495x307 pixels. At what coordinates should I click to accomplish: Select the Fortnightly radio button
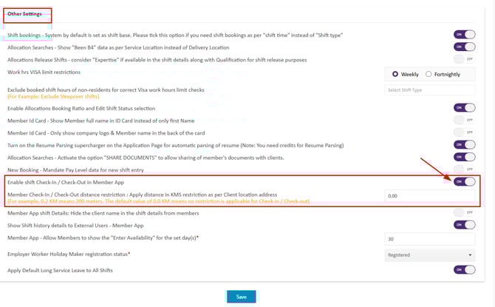(x=429, y=74)
